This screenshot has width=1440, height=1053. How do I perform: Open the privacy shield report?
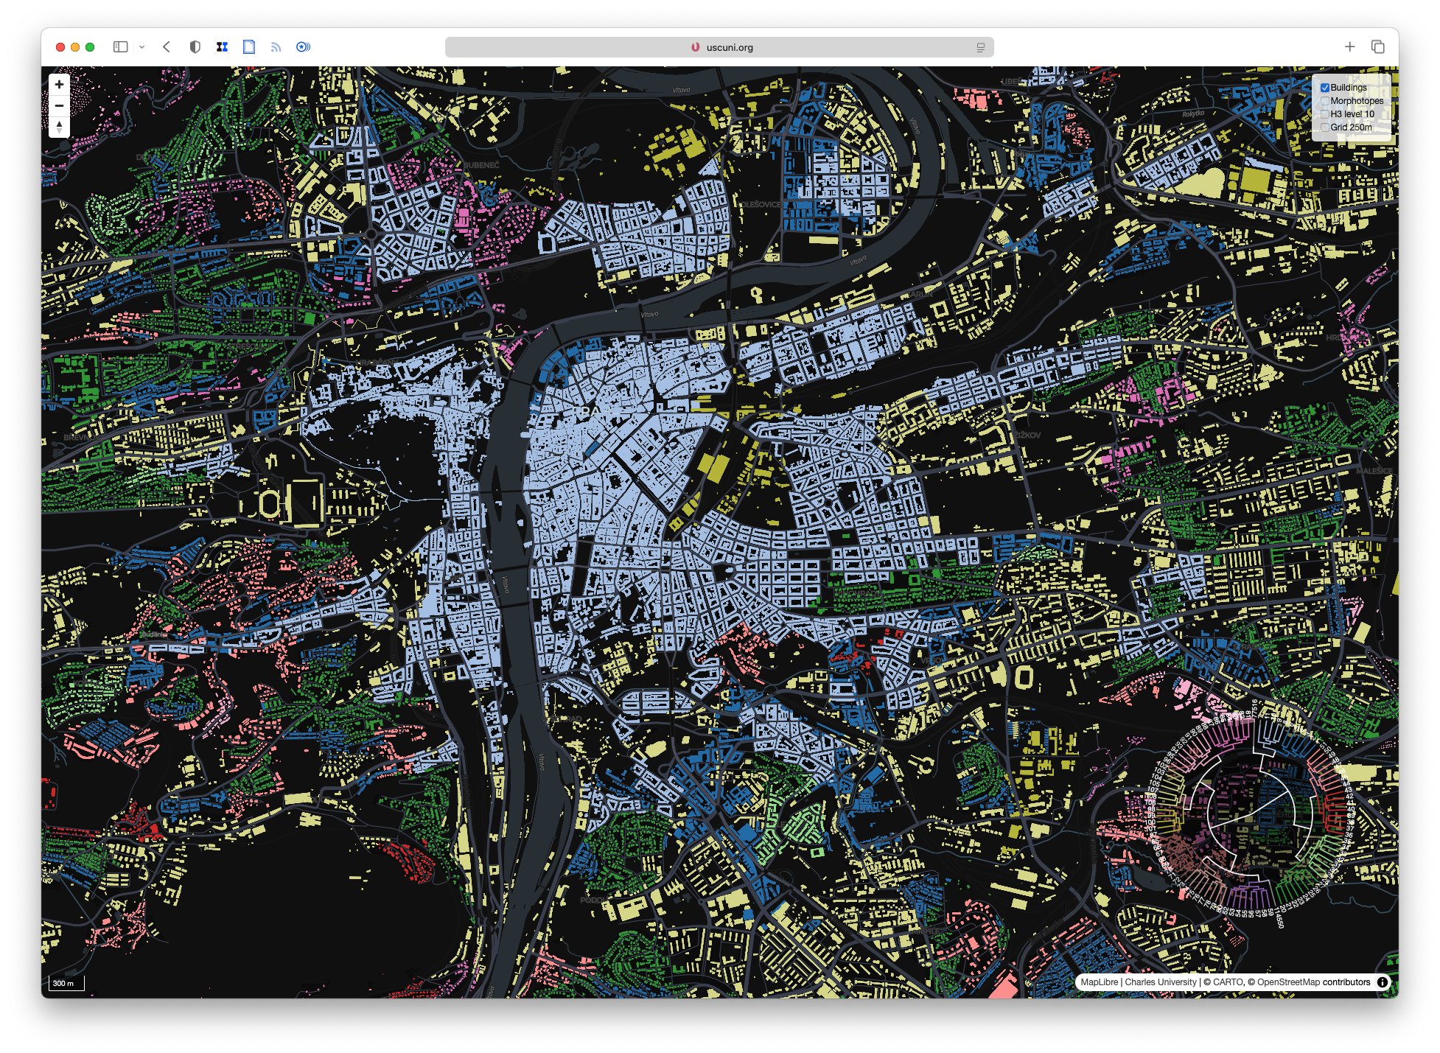195,47
